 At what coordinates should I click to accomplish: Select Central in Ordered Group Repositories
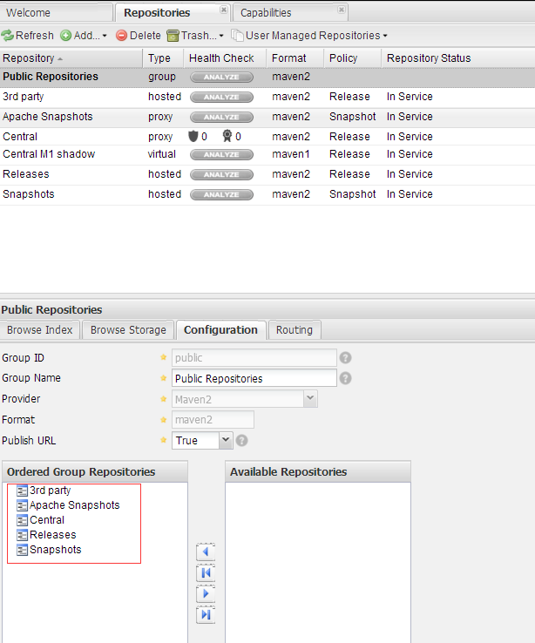(41, 520)
